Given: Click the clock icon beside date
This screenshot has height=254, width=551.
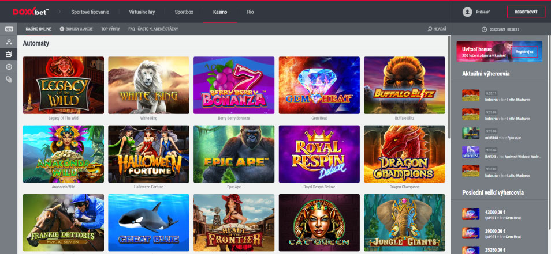Looking at the screenshot, I should 484,29.
